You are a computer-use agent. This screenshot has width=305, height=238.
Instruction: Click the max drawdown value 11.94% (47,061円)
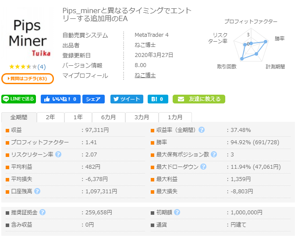click(255, 167)
